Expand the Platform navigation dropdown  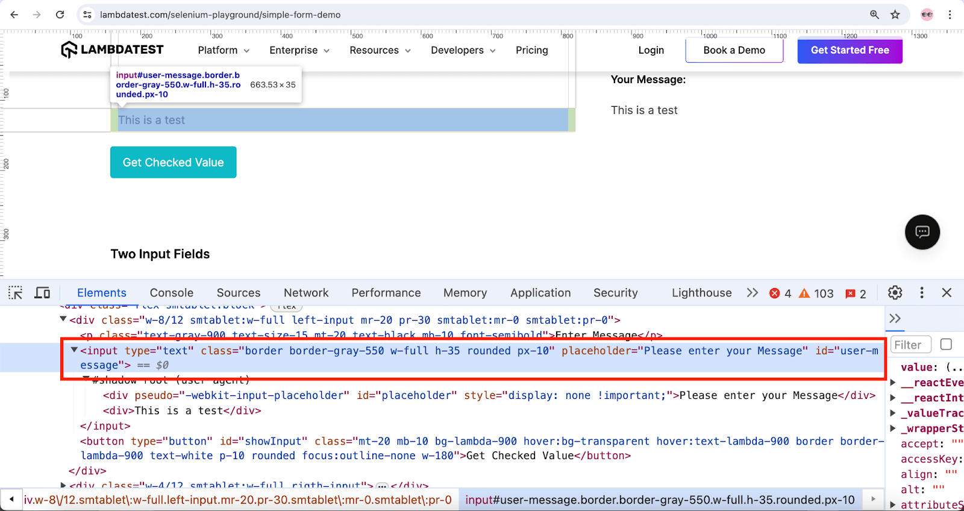(224, 51)
